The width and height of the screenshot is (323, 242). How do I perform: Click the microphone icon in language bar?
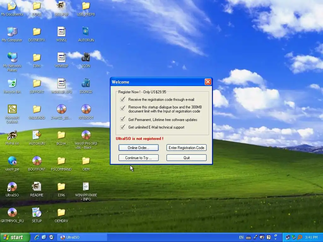click(255, 237)
